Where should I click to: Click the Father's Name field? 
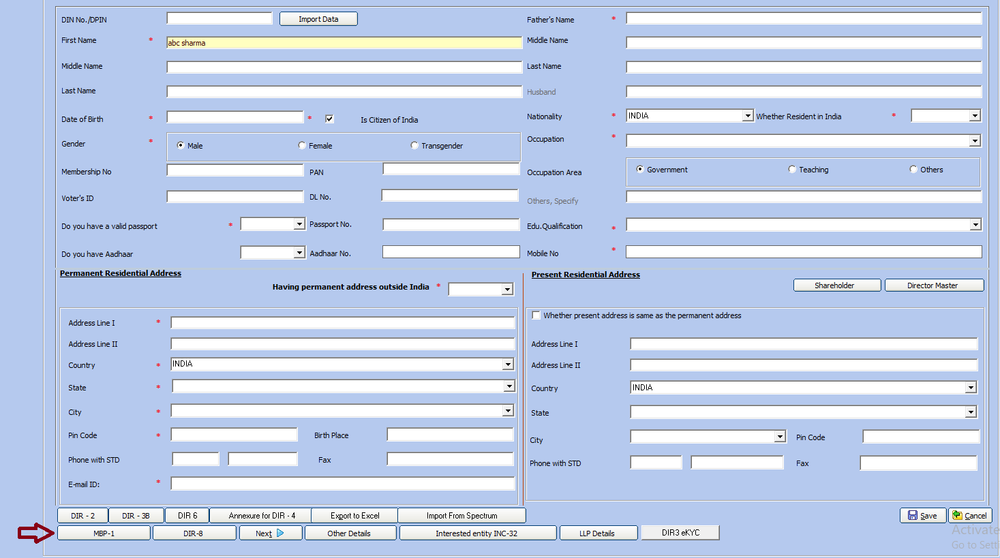[x=804, y=18]
